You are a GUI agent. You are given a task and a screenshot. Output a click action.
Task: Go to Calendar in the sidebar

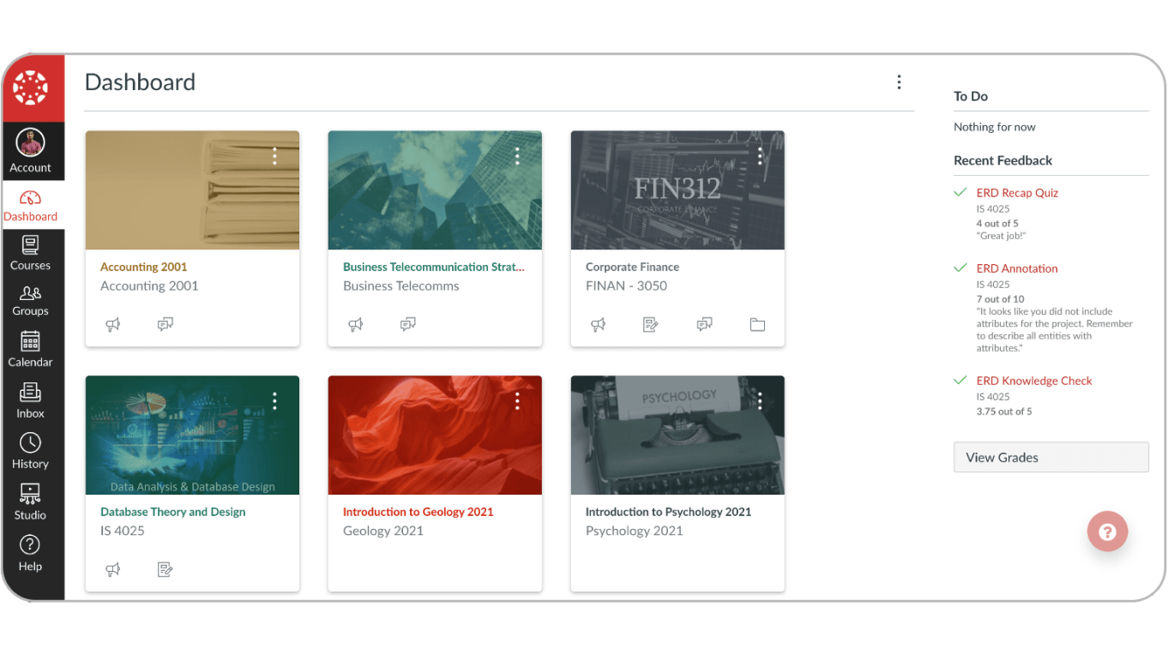31,350
